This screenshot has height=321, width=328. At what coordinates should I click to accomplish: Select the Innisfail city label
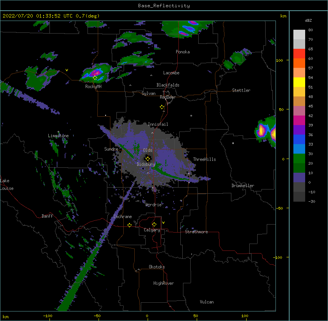coord(158,124)
